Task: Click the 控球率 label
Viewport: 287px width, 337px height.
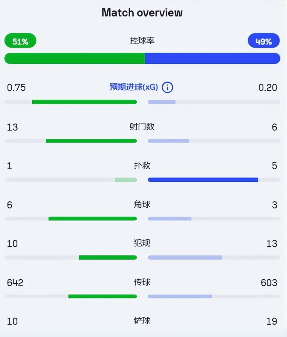Action: click(142, 41)
